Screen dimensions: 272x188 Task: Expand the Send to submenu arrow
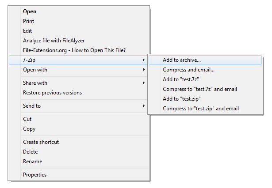tap(143, 105)
